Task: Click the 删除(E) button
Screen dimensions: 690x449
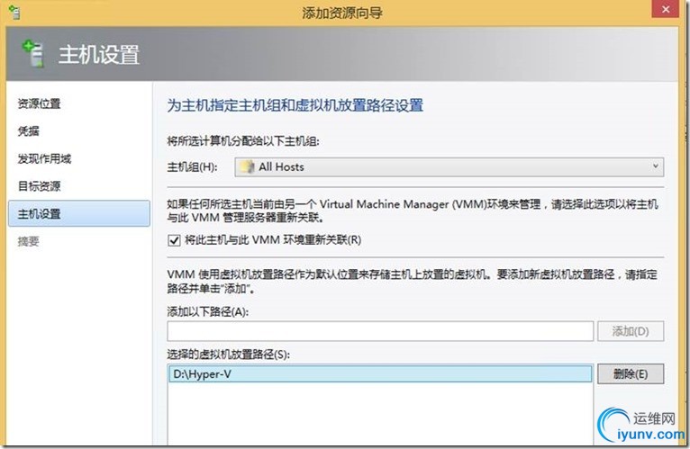Action: coord(631,374)
